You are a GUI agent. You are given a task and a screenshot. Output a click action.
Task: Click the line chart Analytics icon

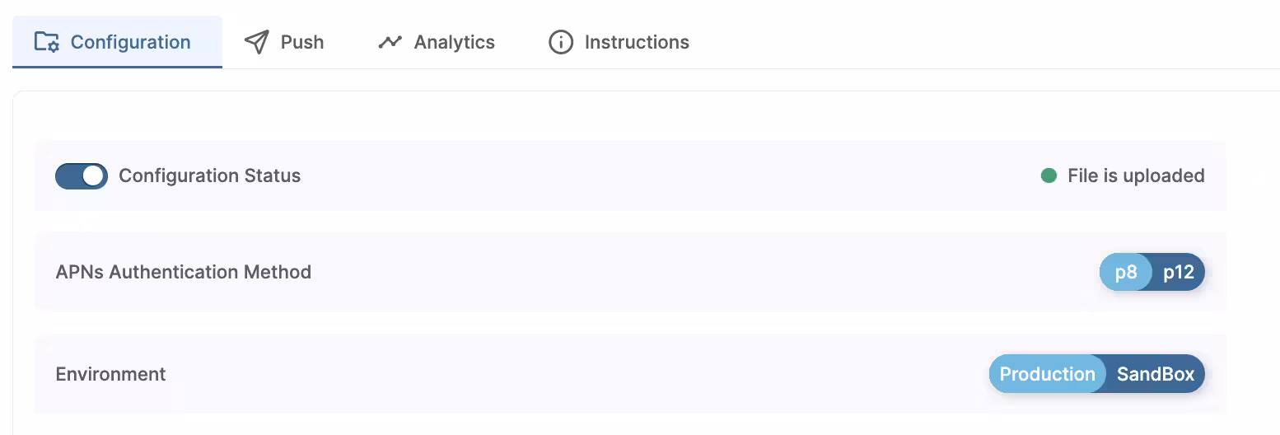tap(390, 42)
